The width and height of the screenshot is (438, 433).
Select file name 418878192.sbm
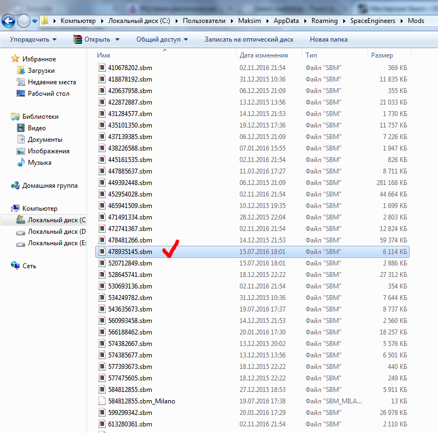point(130,79)
